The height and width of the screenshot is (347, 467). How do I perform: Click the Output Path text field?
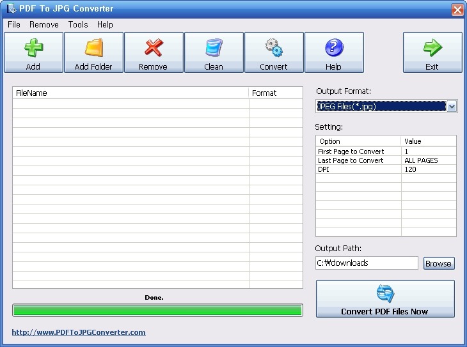coord(366,263)
